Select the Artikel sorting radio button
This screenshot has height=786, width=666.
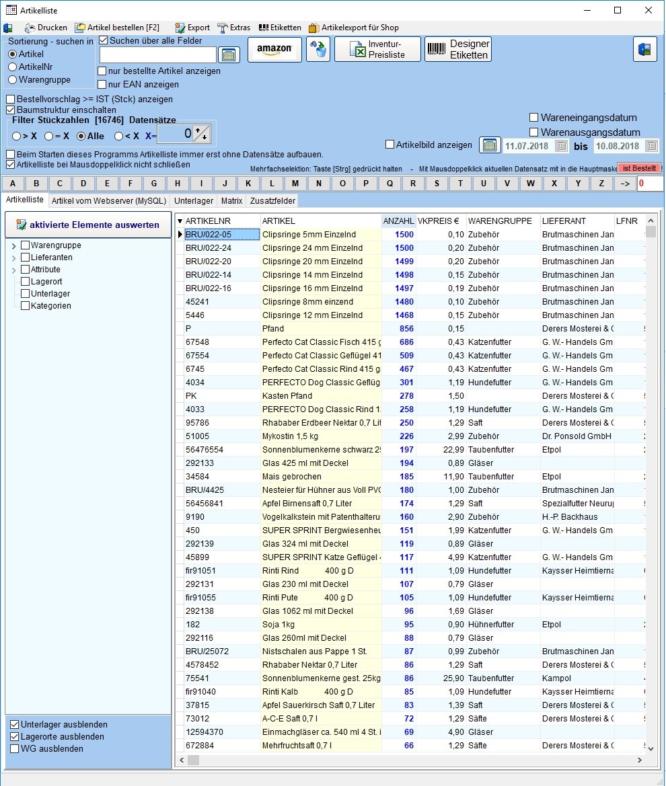(13, 54)
